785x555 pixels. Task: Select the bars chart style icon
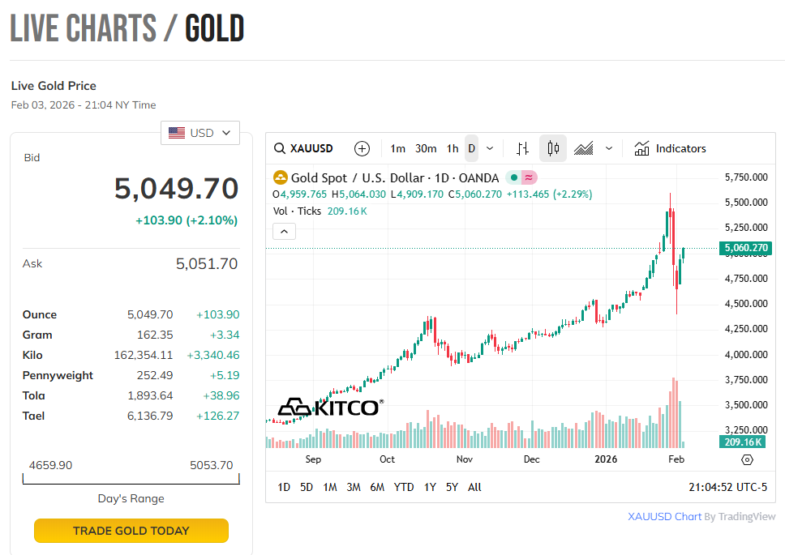coord(523,148)
